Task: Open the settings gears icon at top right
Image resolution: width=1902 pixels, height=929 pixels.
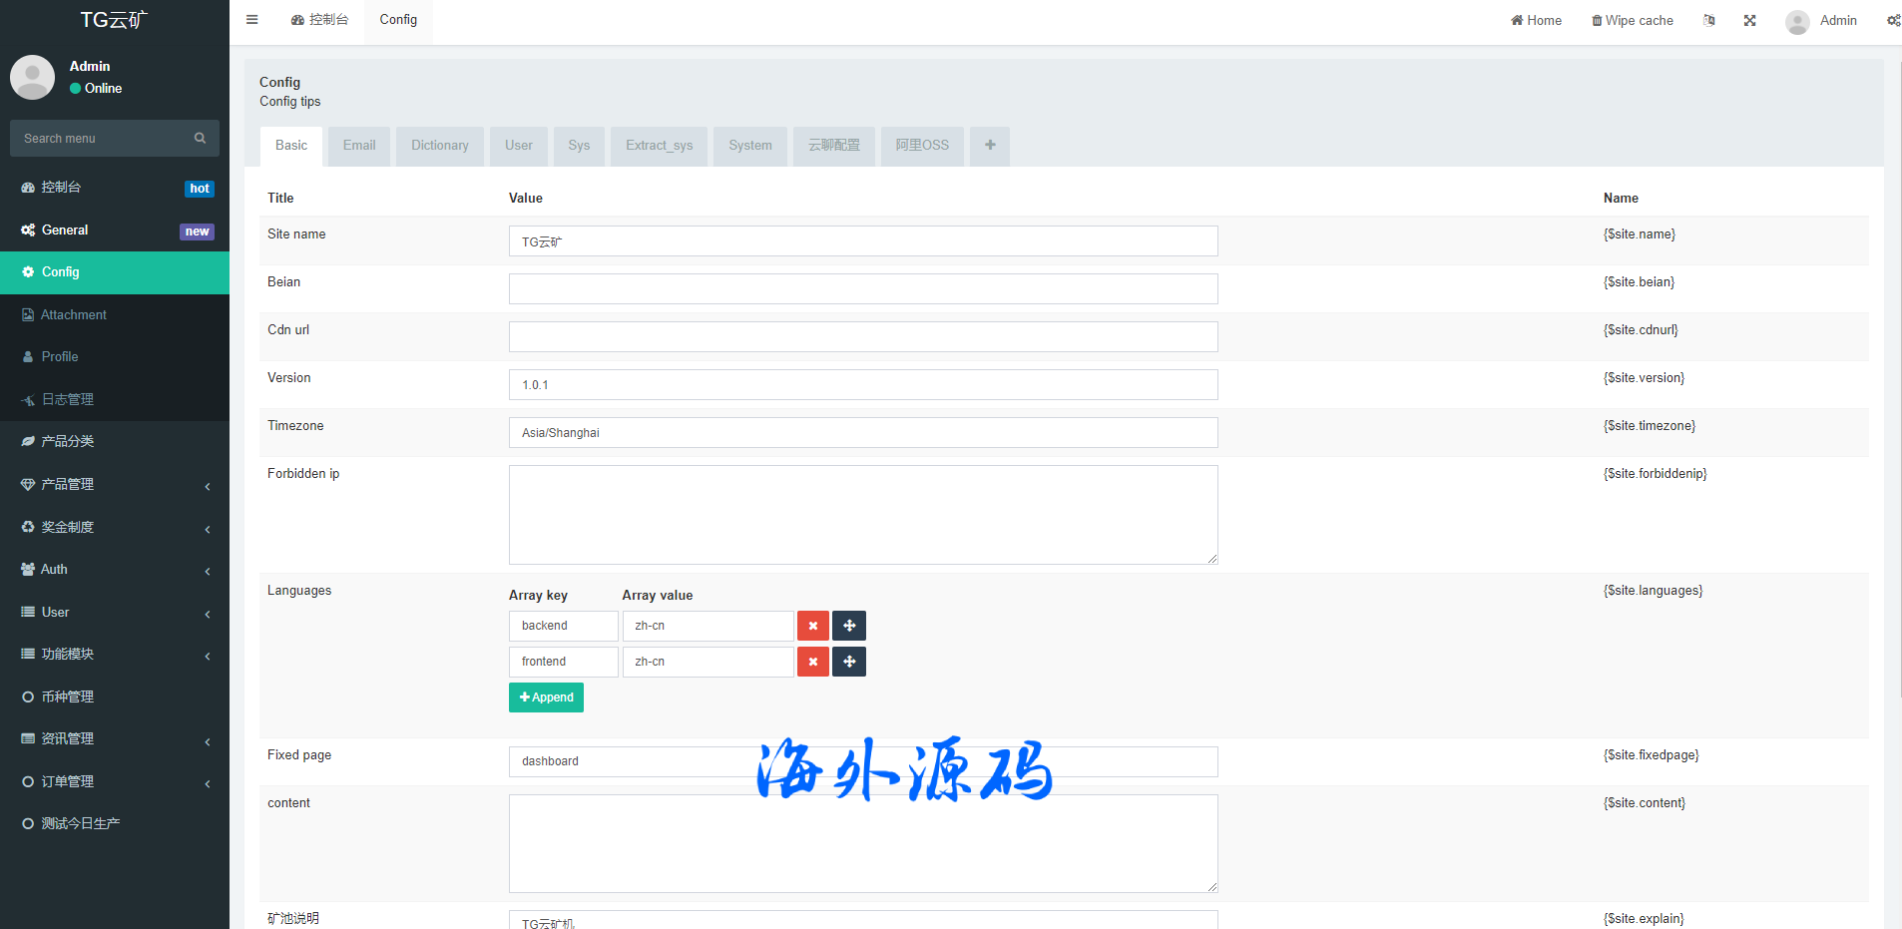Action: coord(1892,20)
